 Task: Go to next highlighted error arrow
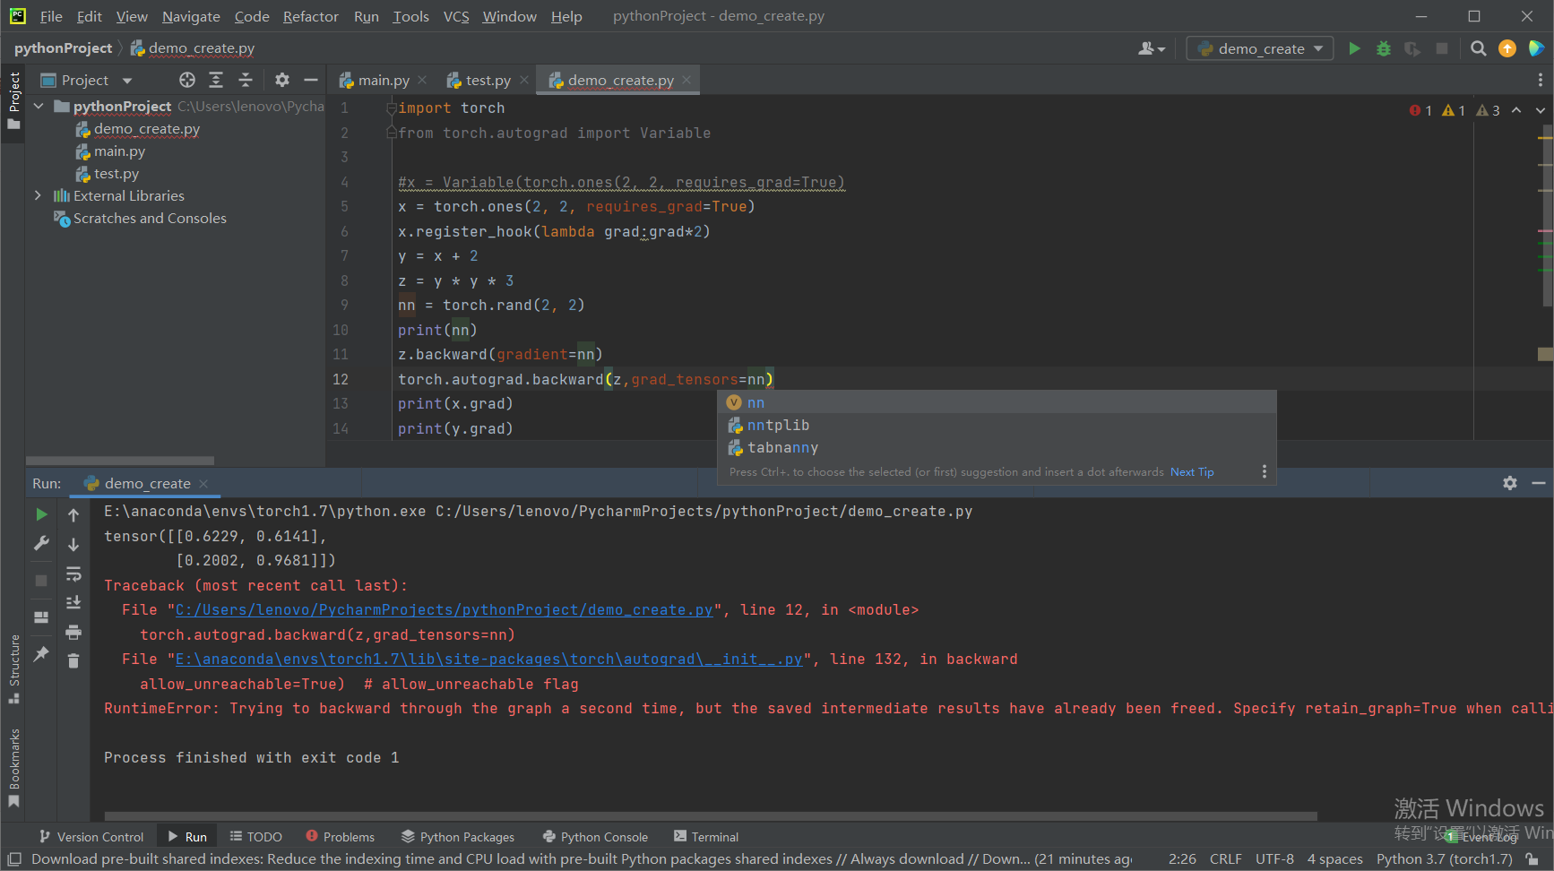point(1540,110)
